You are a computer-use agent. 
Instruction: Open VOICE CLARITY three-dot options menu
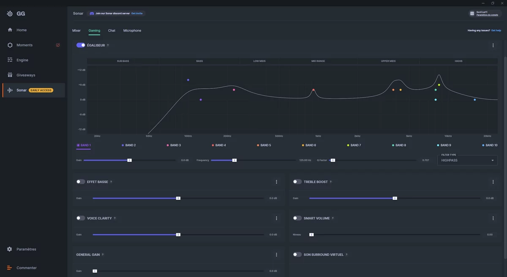click(x=276, y=218)
